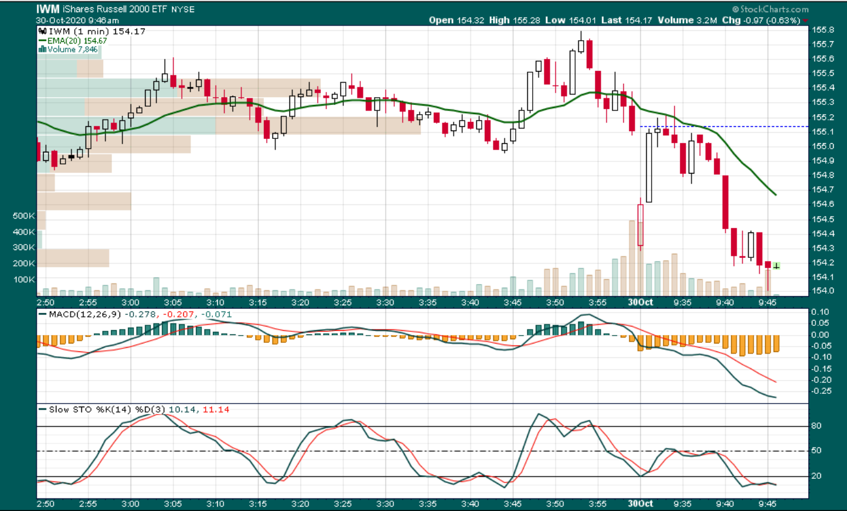The width and height of the screenshot is (847, 511).
Task: Click the 155.8 price axis label
Action: [822, 30]
